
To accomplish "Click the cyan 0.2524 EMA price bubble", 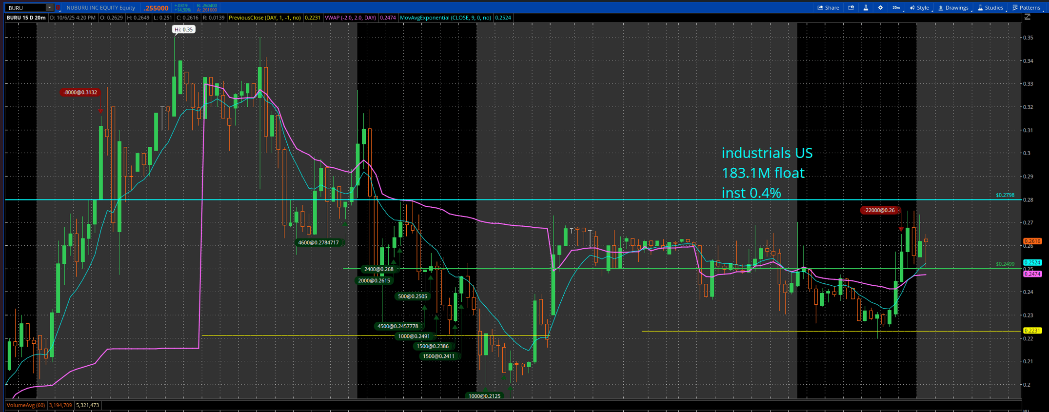I will [x=1032, y=262].
